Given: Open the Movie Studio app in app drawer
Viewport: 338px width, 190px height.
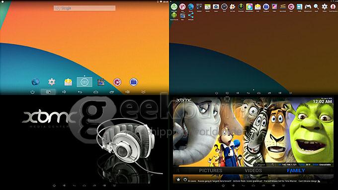Looking at the screenshot, I should [283, 7].
